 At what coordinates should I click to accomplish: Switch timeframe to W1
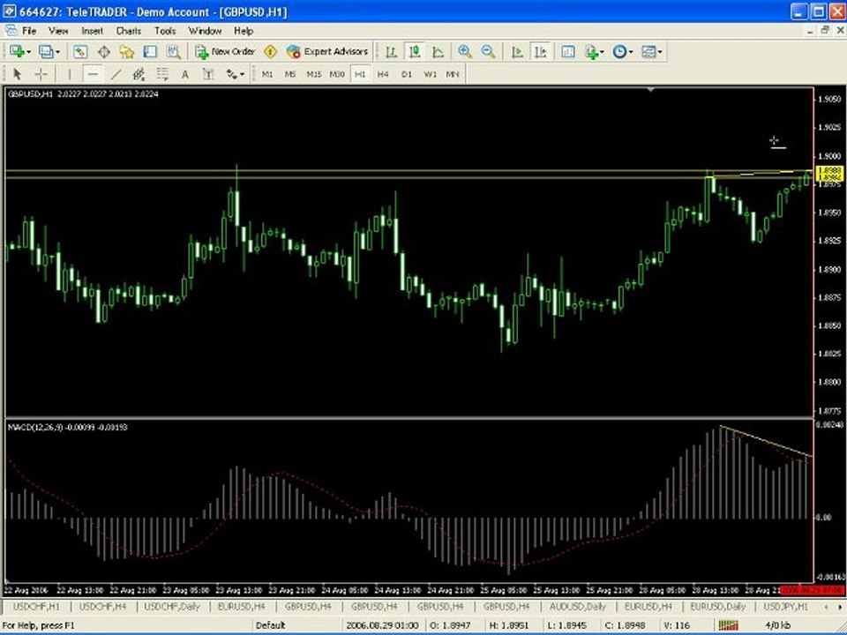click(430, 74)
